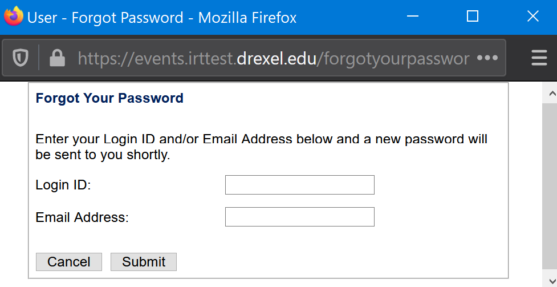Click the Forgot Your Password heading
This screenshot has width=557, height=287.
pos(109,98)
